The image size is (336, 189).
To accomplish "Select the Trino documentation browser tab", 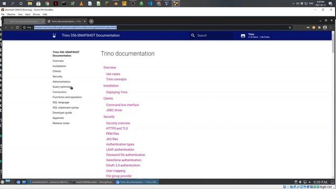I will pyautogui.click(x=66, y=22).
